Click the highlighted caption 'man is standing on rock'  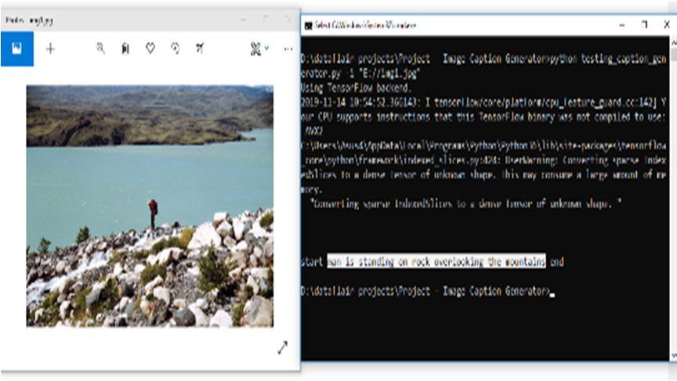pyautogui.click(x=436, y=261)
